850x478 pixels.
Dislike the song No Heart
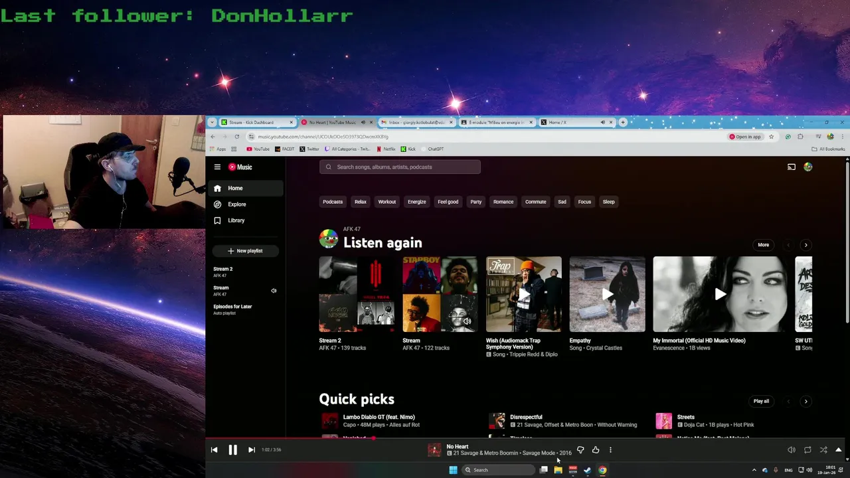pyautogui.click(x=580, y=450)
